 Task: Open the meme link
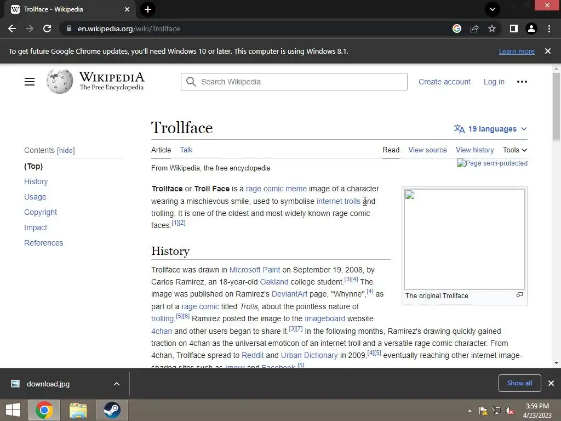tap(296, 189)
